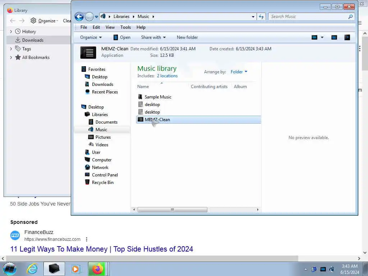The image size is (368, 276).
Task: Expand History in Firefox Library
Action: (11, 32)
